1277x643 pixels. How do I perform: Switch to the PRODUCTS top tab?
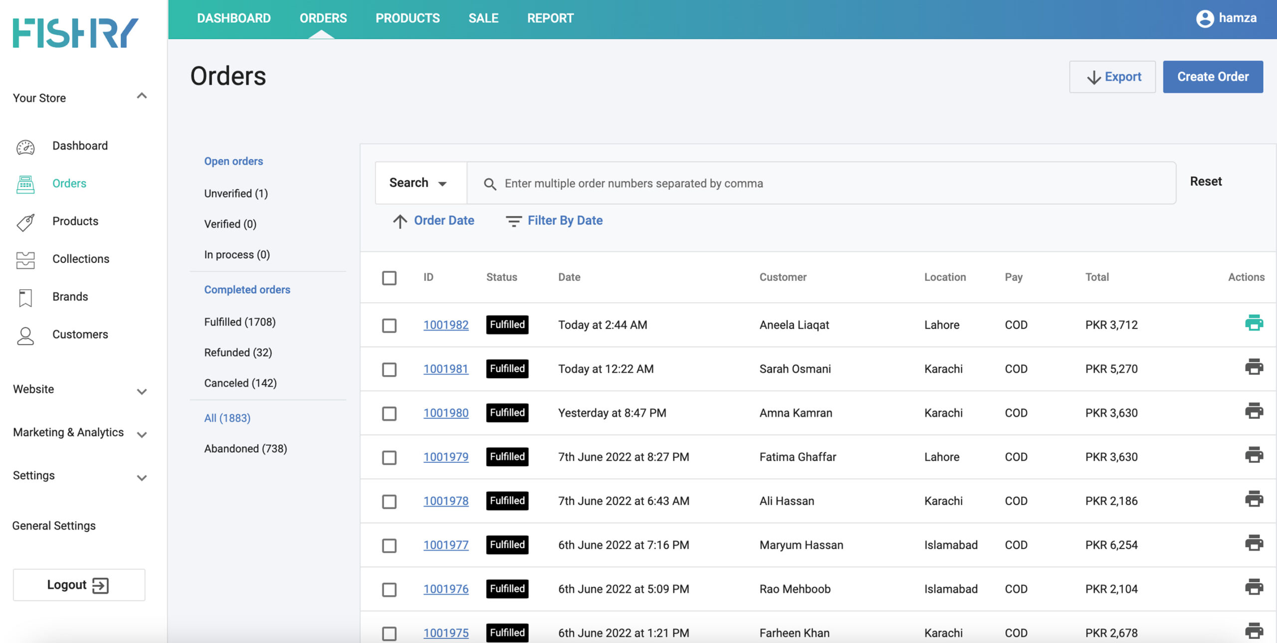[x=407, y=18]
